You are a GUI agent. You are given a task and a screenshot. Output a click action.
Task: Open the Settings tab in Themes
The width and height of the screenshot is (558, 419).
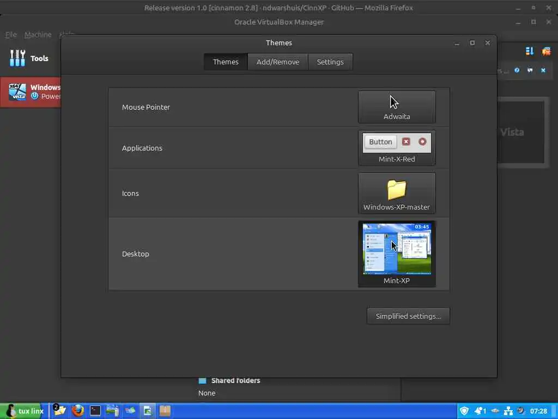330,62
